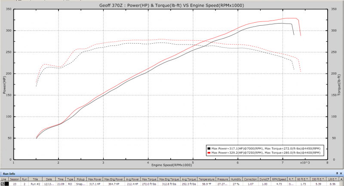
Task: Click the Time column header
Action: click(61, 179)
